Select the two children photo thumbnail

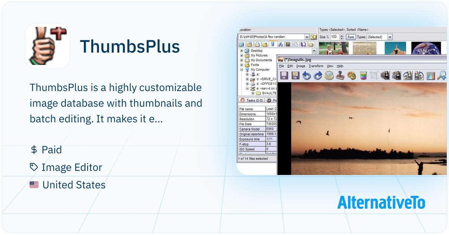pos(334,48)
